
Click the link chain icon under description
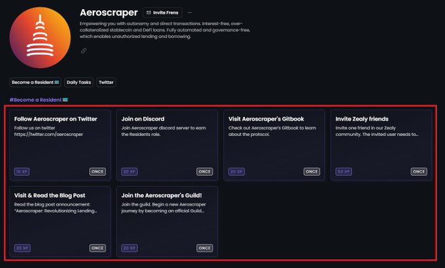click(x=84, y=51)
